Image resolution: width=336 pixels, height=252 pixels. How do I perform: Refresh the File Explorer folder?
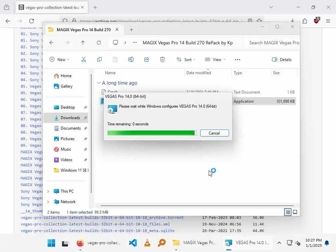pyautogui.click(x=98, y=43)
